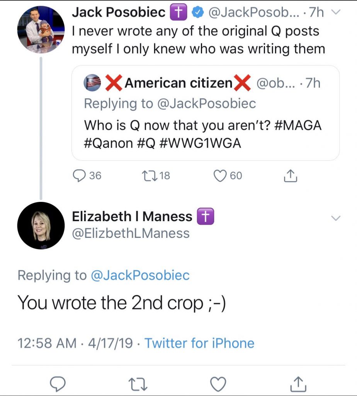Like Jack Posobiec's tweet with 60 likes
The image size is (357, 396).
[220, 176]
